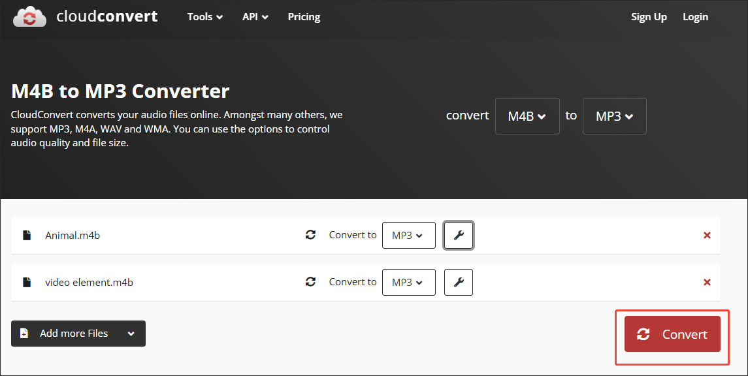Go to the Pricing page
Viewport: 748px width, 376px height.
[x=303, y=16]
